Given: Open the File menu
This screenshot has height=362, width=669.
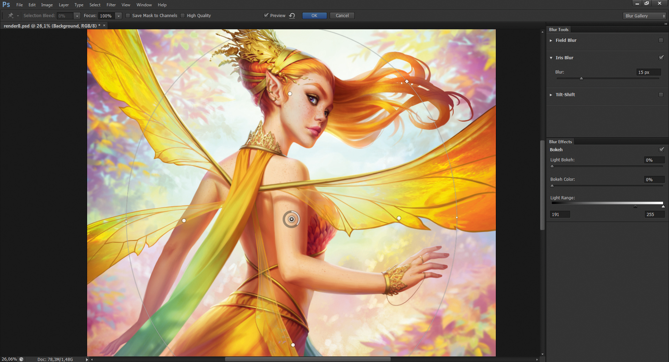Looking at the screenshot, I should click(20, 5).
